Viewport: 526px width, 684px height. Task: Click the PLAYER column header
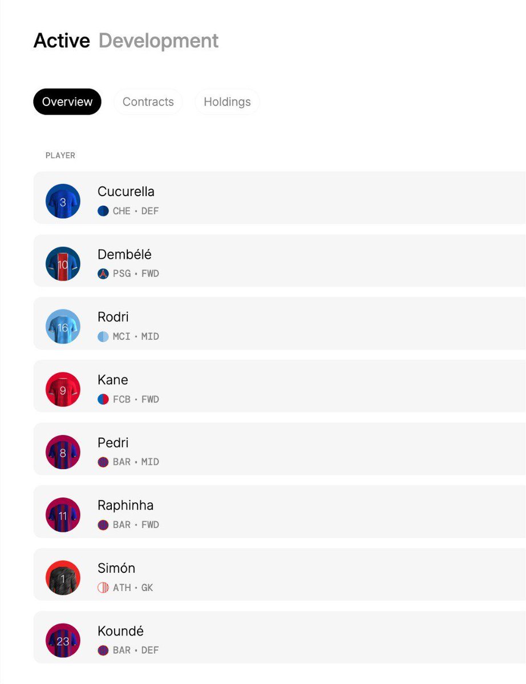click(x=60, y=156)
